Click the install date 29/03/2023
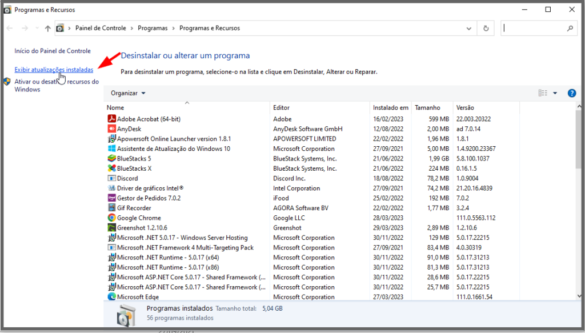Screen dimensions: 585x333 (388, 227)
